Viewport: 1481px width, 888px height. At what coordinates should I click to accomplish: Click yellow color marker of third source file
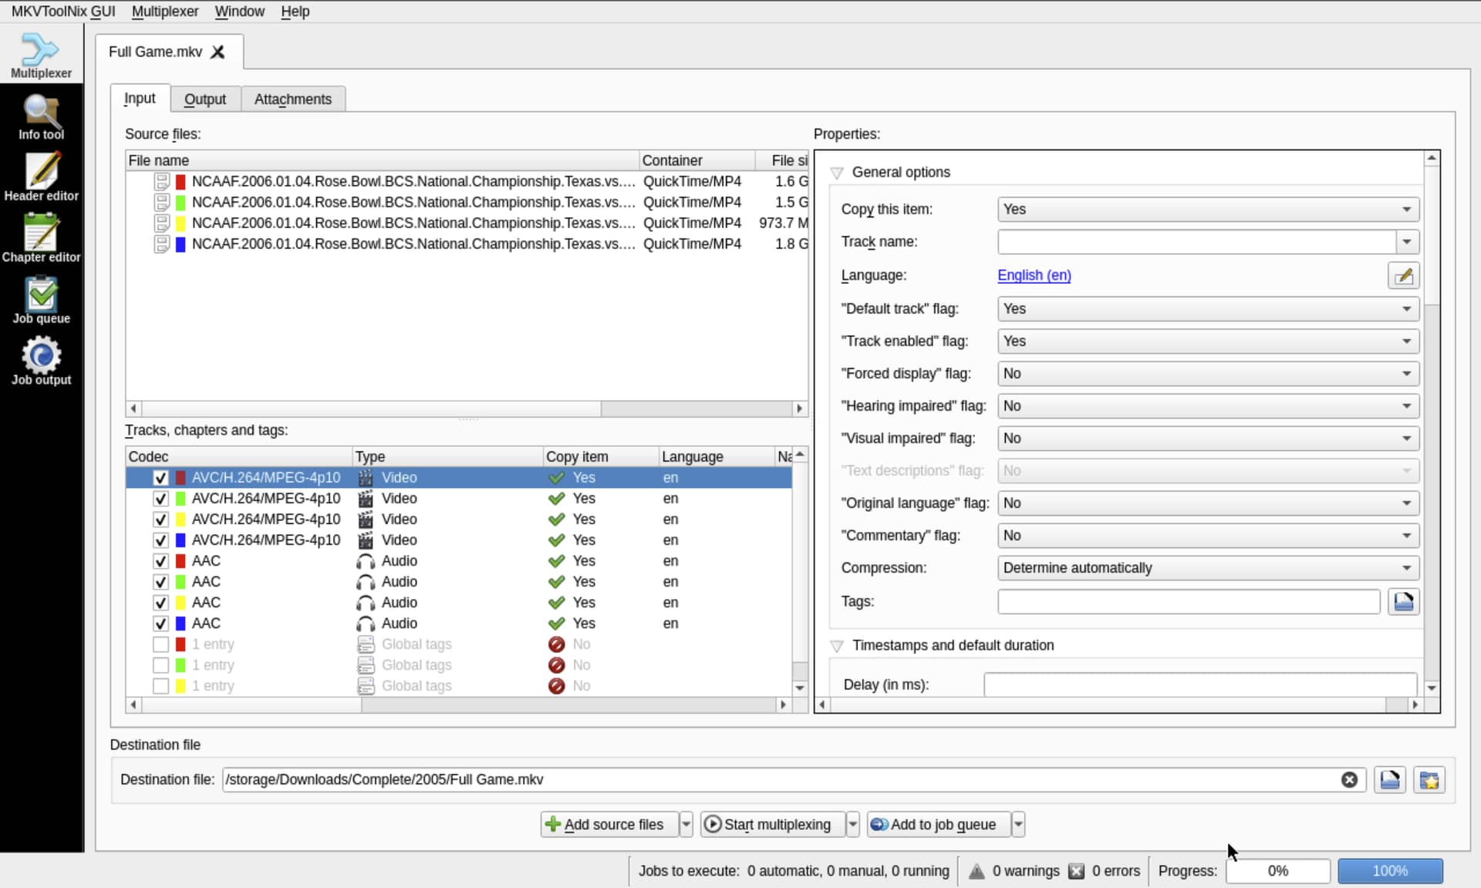pos(180,224)
